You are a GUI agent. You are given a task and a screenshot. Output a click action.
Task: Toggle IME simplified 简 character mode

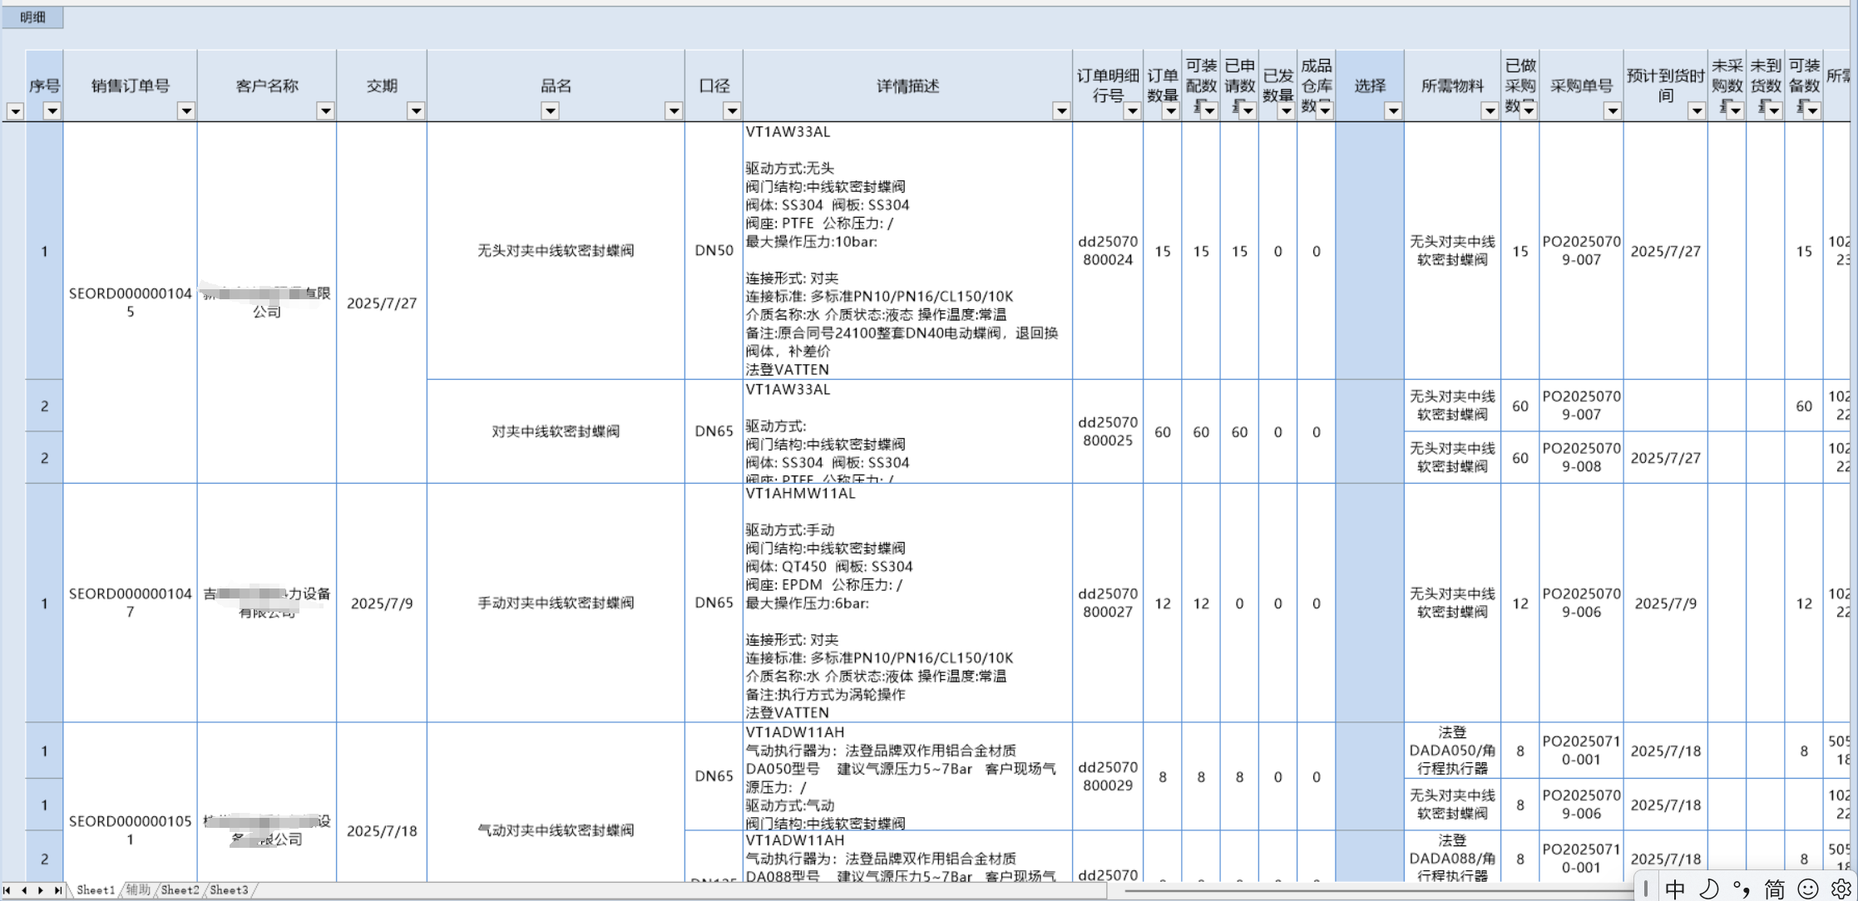(x=1774, y=889)
